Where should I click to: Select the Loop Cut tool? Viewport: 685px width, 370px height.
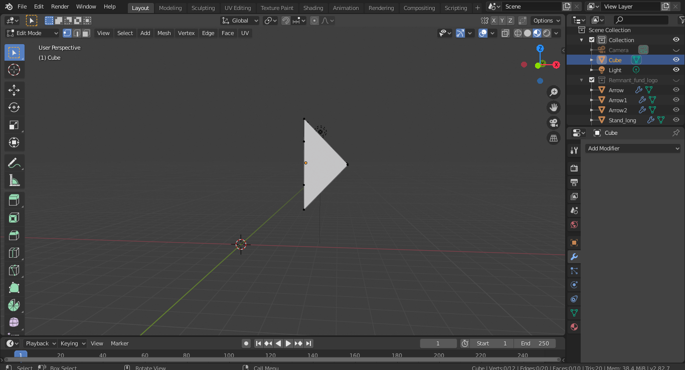(x=14, y=253)
